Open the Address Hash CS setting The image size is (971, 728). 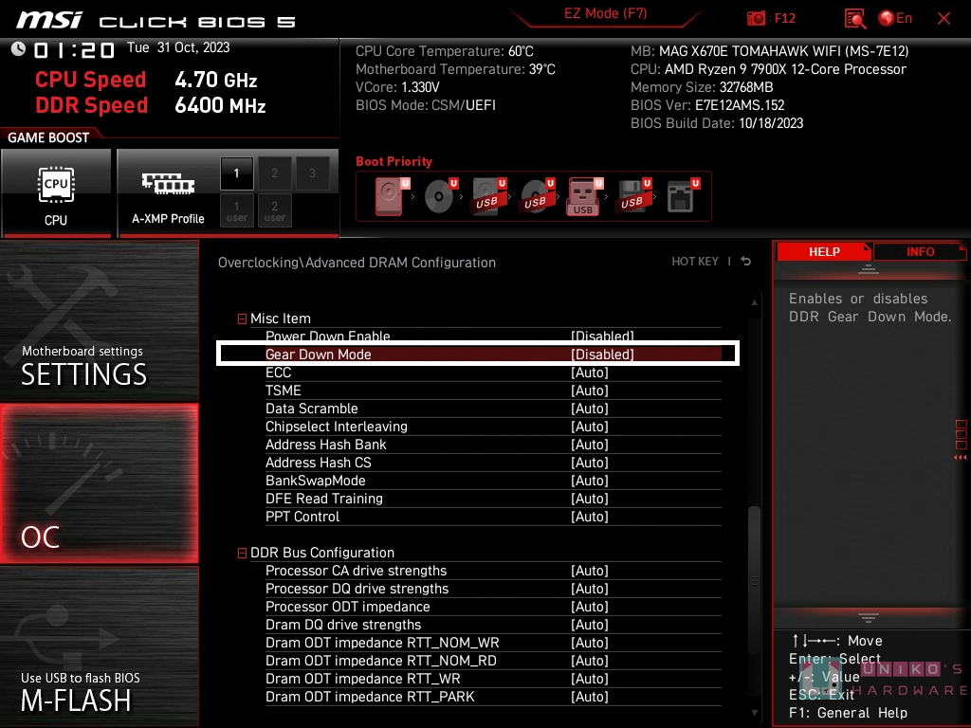493,462
